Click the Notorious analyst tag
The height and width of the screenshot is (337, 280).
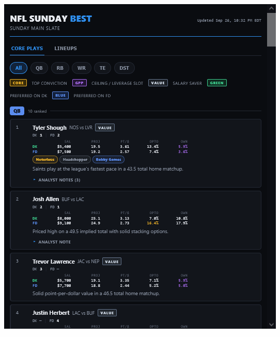pos(45,160)
